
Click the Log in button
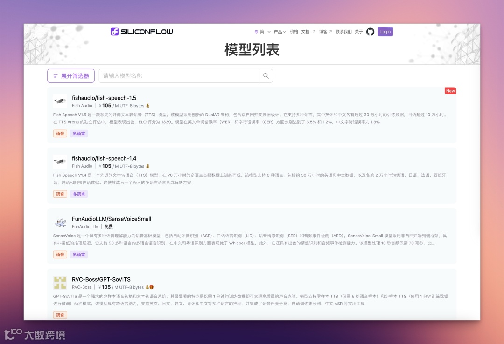tap(385, 32)
